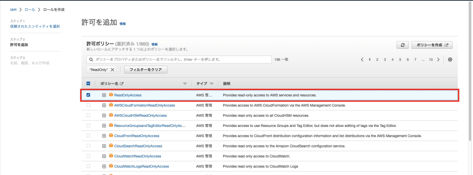The image size is (473, 175).
Task: Sort by policy name using the ポリシー名 arrow
Action: (x=185, y=84)
